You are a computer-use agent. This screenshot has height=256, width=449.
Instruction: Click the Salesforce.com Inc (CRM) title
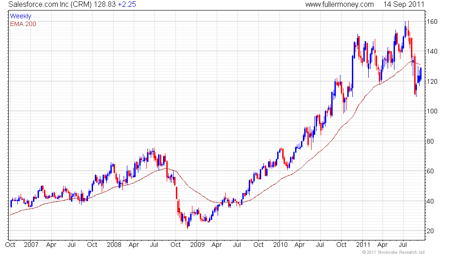(49, 5)
